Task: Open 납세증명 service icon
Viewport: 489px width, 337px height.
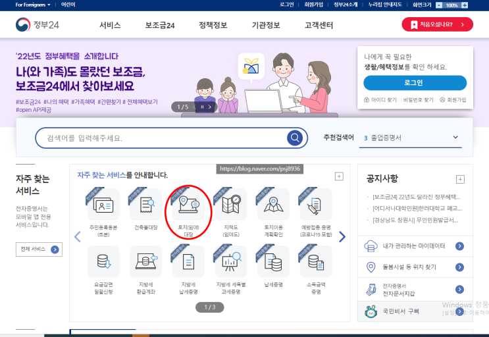Action: tap(274, 261)
